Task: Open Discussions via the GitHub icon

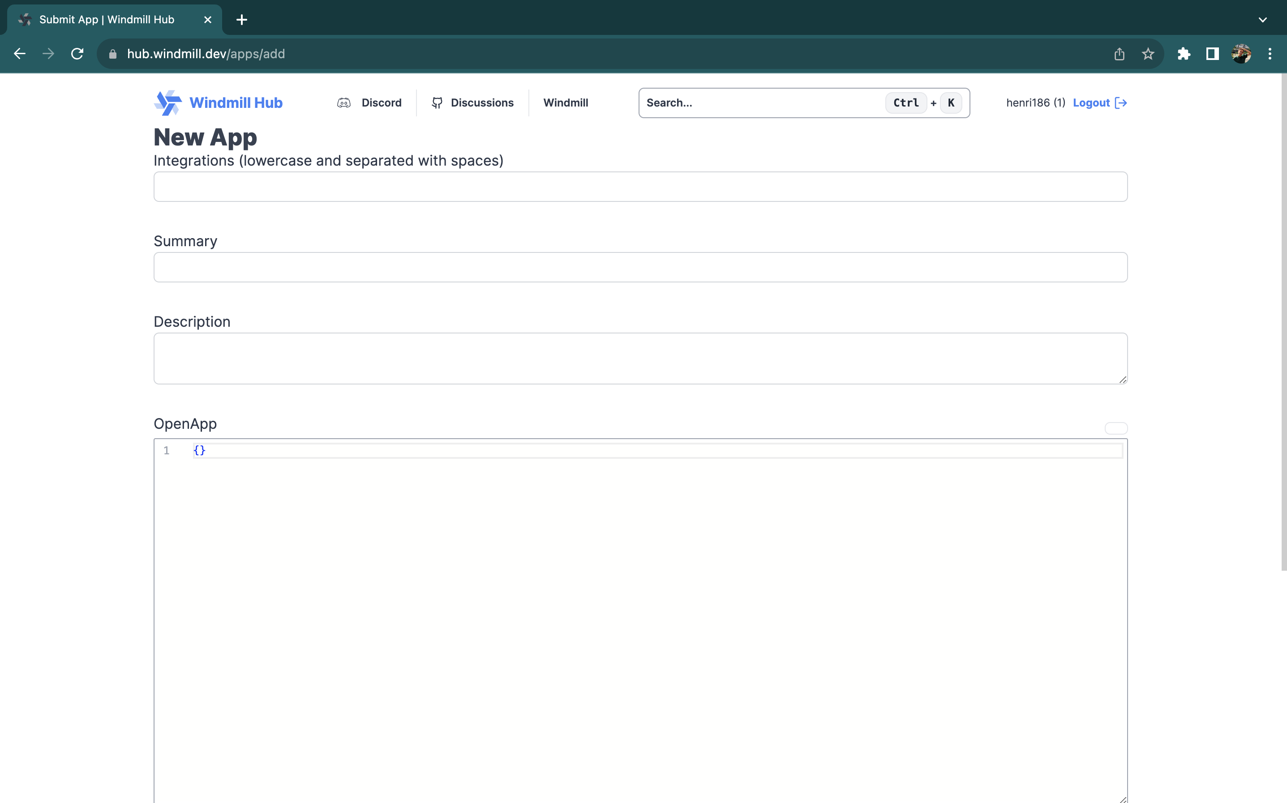Action: pyautogui.click(x=437, y=103)
